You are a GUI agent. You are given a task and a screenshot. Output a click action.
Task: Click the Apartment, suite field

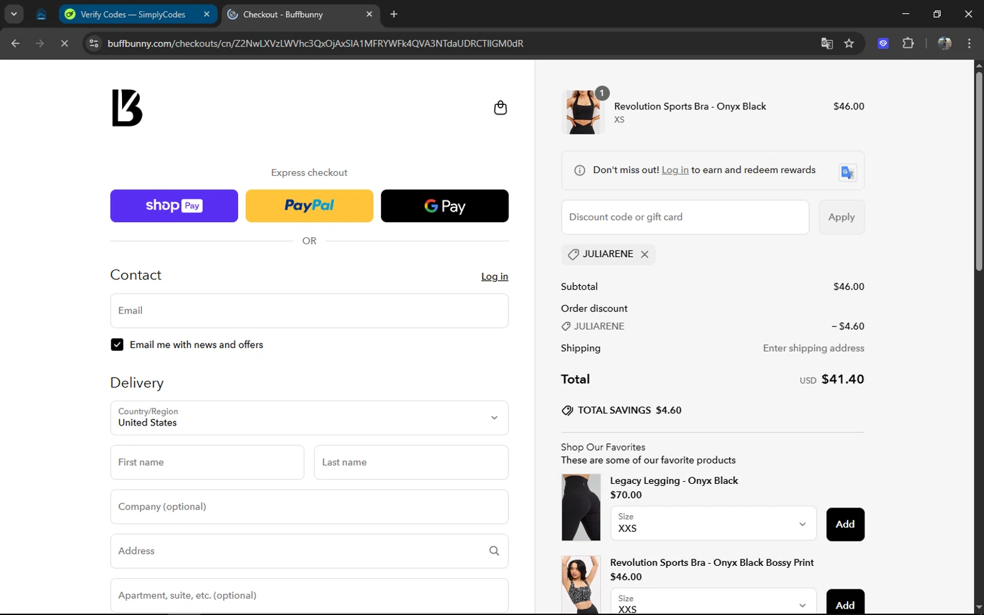point(309,595)
